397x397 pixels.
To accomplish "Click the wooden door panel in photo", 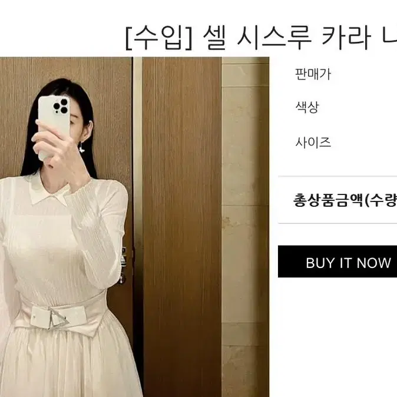I will pos(182,227).
